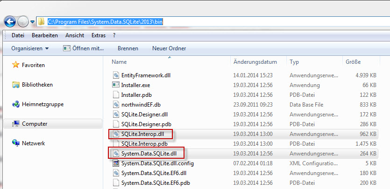Click the System.Data.SQLite.dll.config file icon
This screenshot has width=390, height=189.
[116, 163]
